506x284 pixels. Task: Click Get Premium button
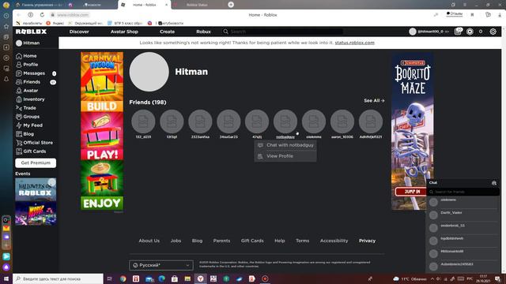coord(36,163)
